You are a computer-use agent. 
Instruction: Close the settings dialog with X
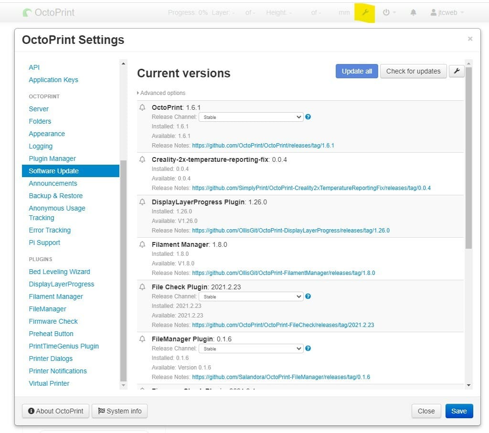click(x=470, y=39)
